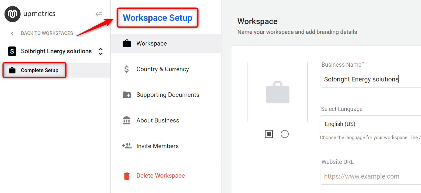Expand the Solbright Energy solutions workspace switcher

pyautogui.click(x=101, y=51)
